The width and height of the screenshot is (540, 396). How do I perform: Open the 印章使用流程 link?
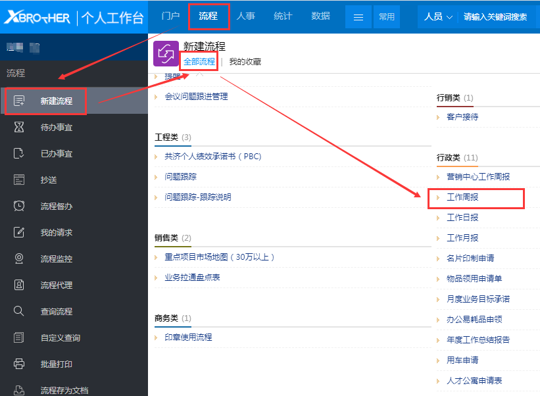pyautogui.click(x=188, y=337)
